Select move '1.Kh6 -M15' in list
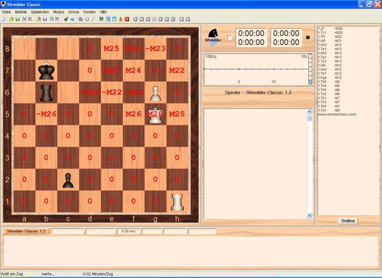This screenshot has height=278, width=382. pos(330,45)
